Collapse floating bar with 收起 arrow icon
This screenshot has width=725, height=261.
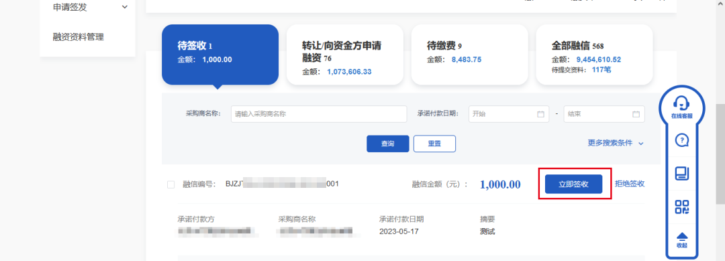681,240
